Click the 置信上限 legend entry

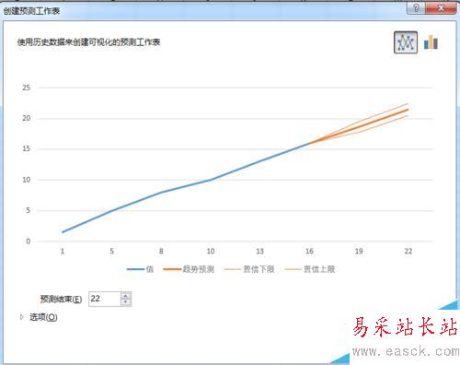tap(310, 269)
